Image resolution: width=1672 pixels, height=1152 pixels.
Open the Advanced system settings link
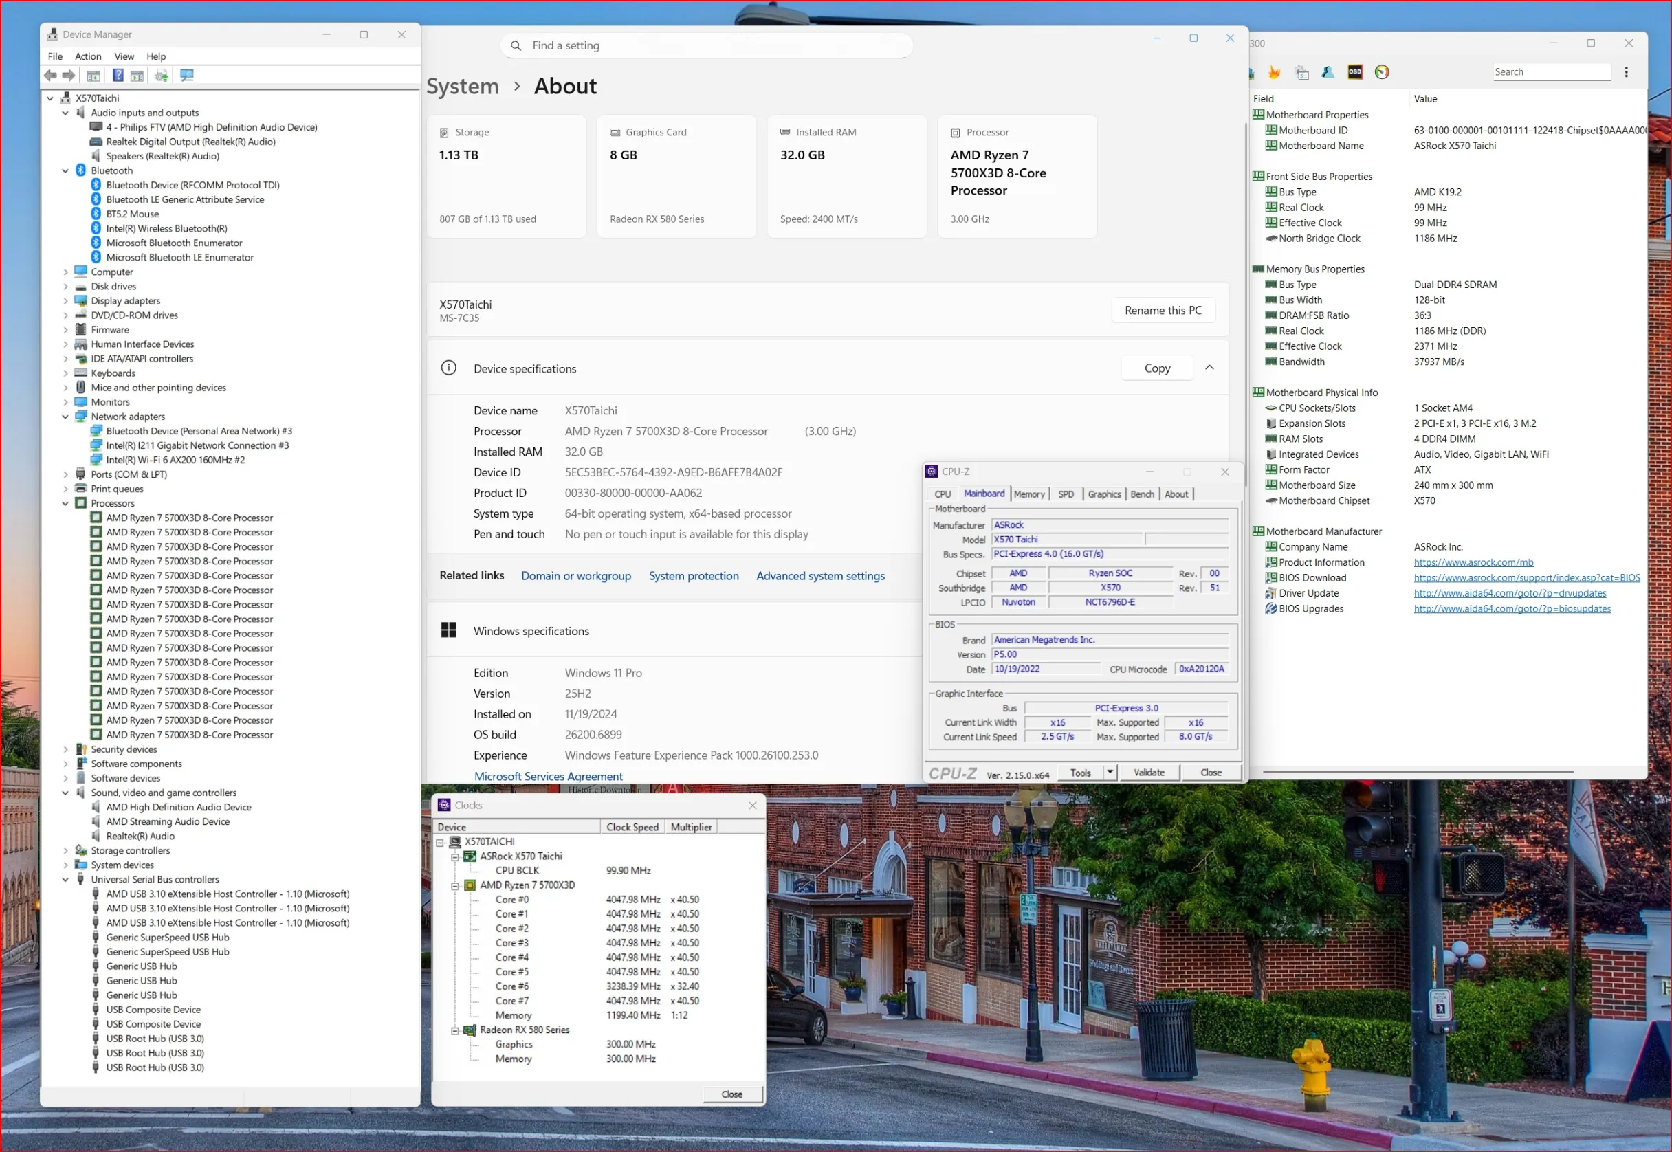point(820,576)
